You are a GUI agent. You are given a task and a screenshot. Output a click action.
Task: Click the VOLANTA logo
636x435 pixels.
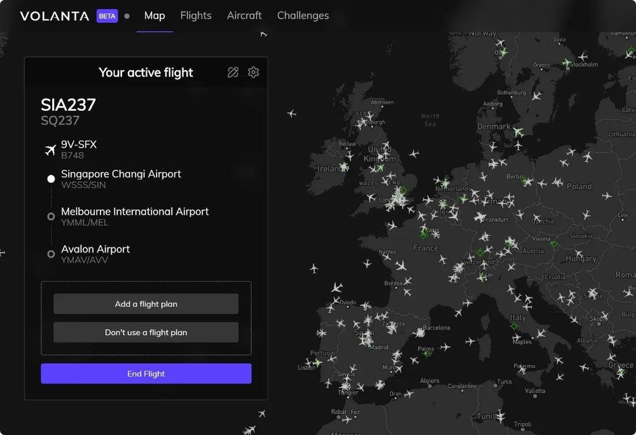coord(56,16)
